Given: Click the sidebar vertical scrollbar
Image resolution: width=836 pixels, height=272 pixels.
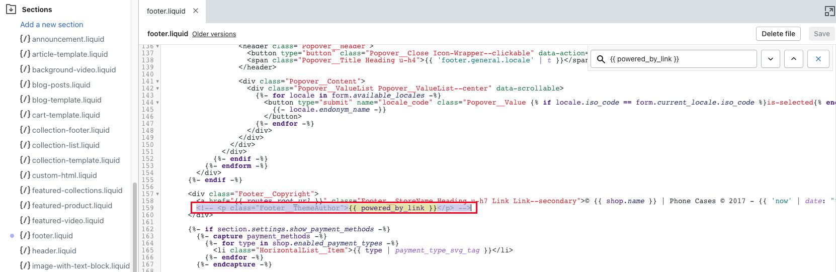Looking at the screenshot, I should 134,226.
